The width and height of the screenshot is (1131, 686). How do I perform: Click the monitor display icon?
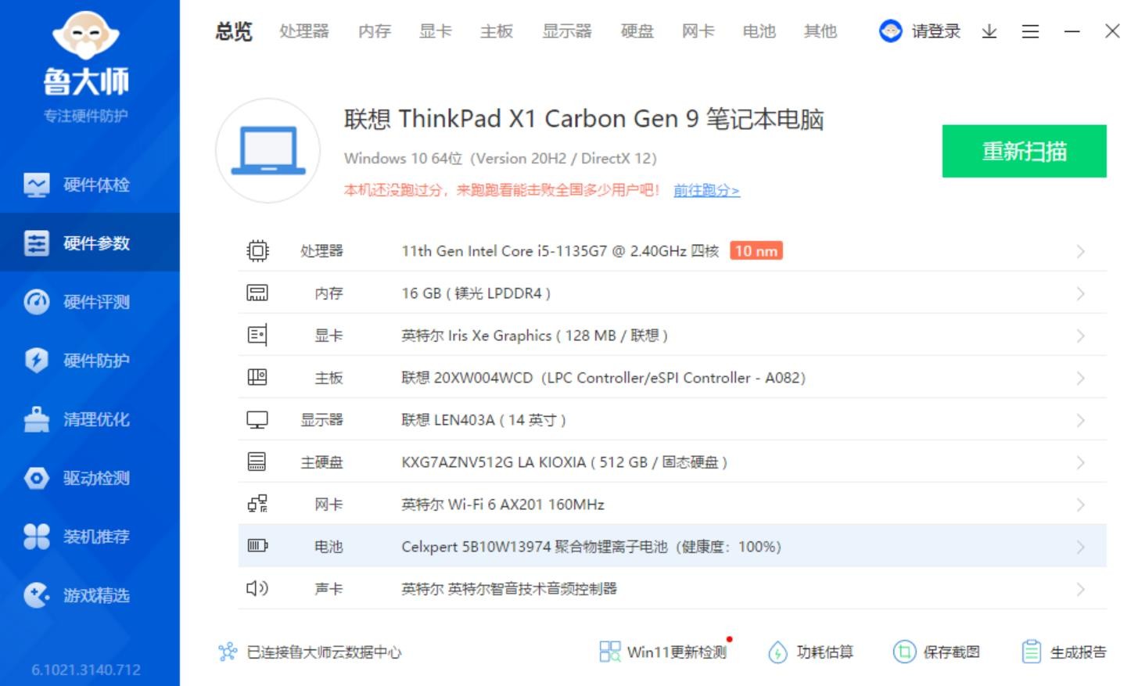point(257,420)
